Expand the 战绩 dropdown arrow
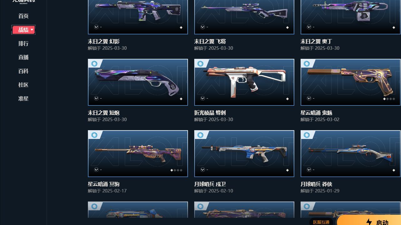401x225 pixels. point(32,30)
